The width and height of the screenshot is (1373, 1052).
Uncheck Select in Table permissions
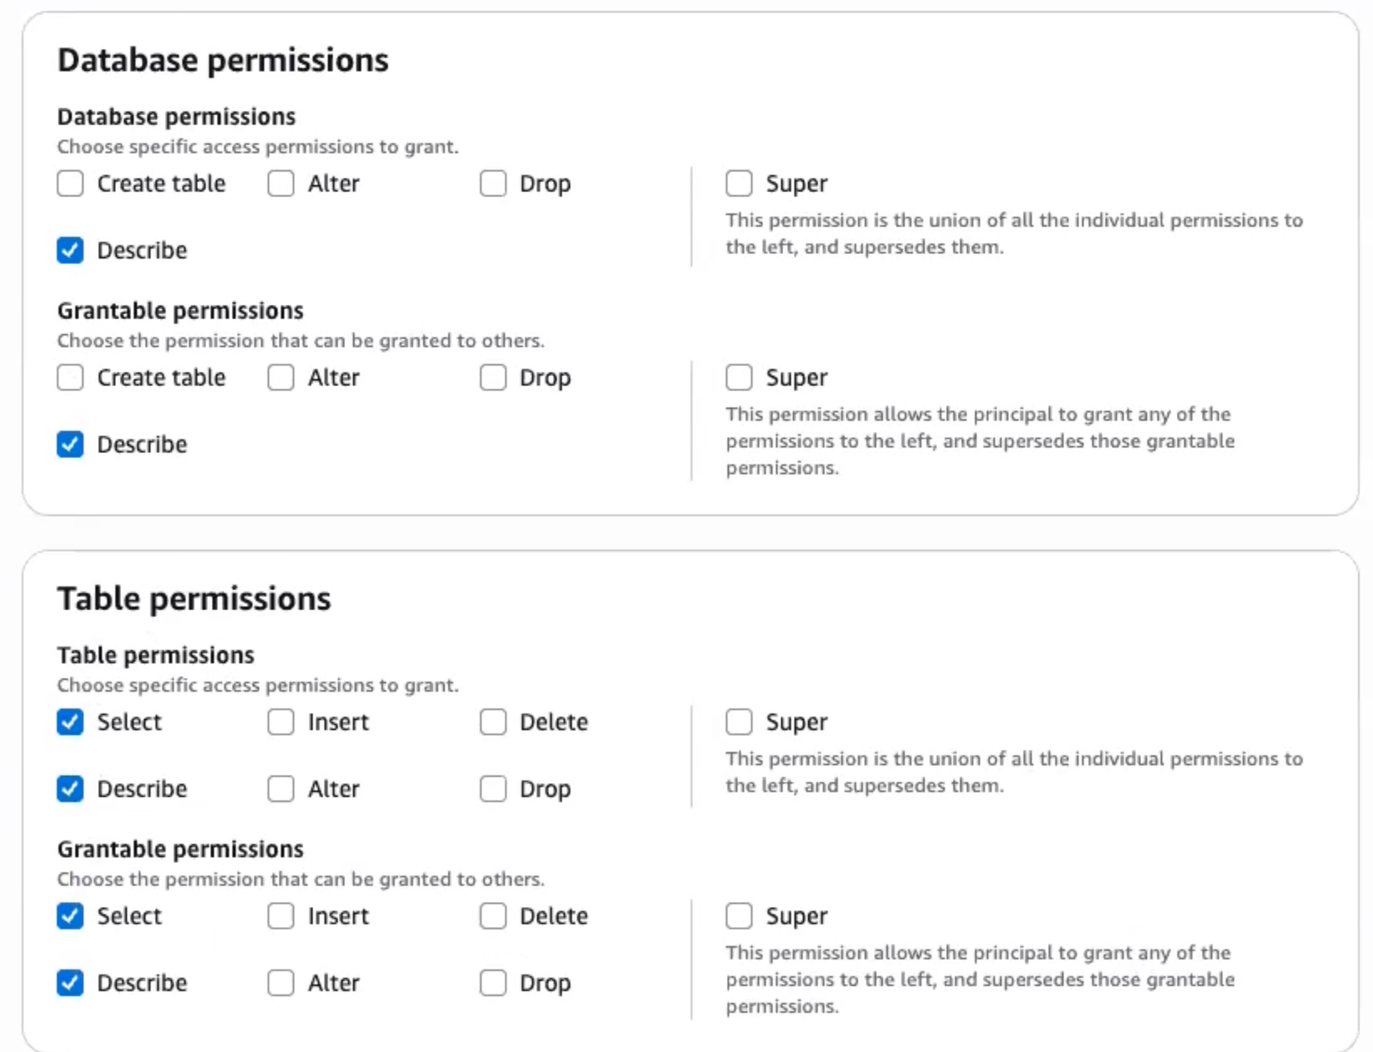click(x=70, y=722)
